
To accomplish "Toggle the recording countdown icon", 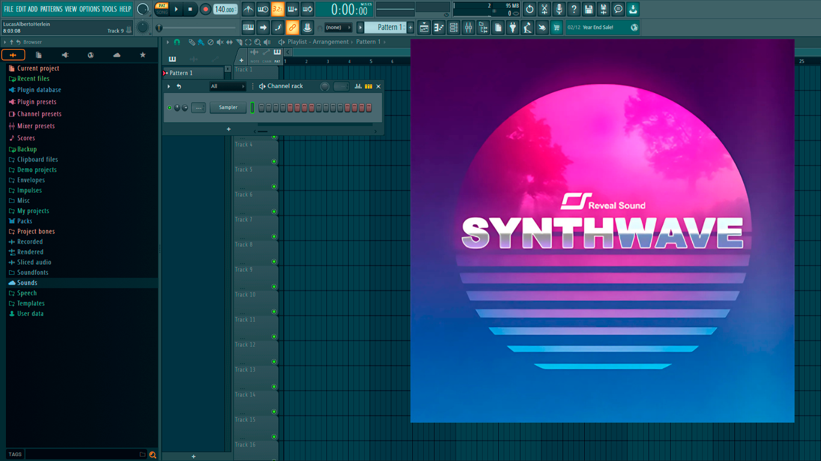I will click(278, 9).
